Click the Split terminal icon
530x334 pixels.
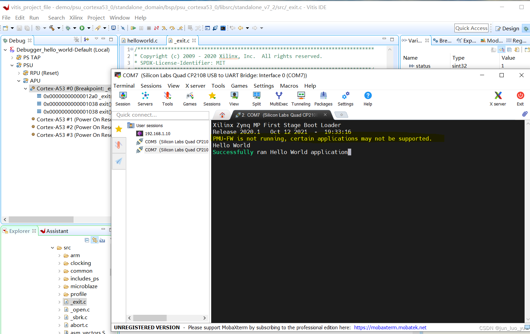[256, 99]
